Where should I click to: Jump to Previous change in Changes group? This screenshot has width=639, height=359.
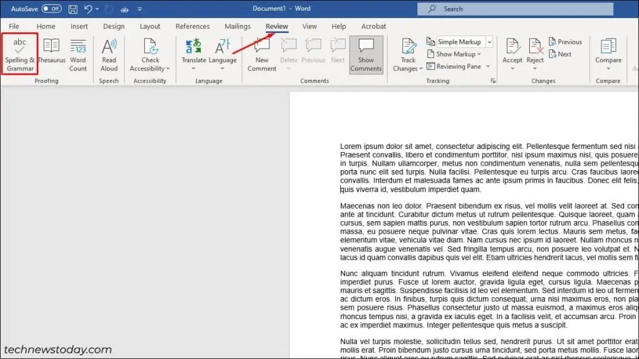[x=565, y=42]
